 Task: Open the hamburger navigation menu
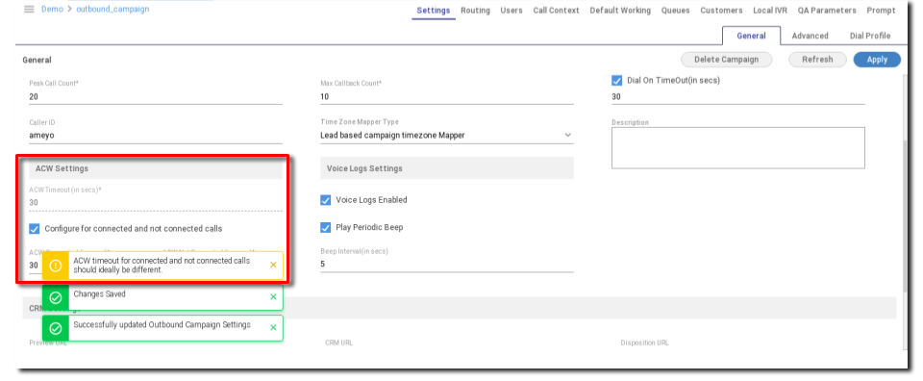(x=29, y=10)
